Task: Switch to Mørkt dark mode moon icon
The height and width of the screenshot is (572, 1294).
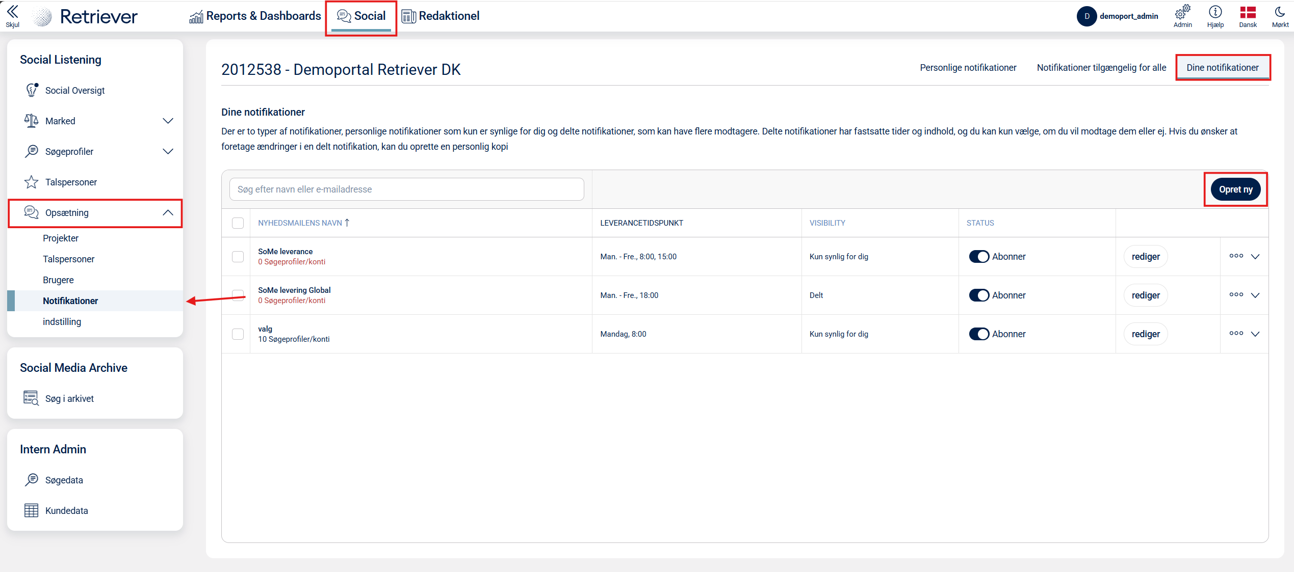Action: [1280, 12]
